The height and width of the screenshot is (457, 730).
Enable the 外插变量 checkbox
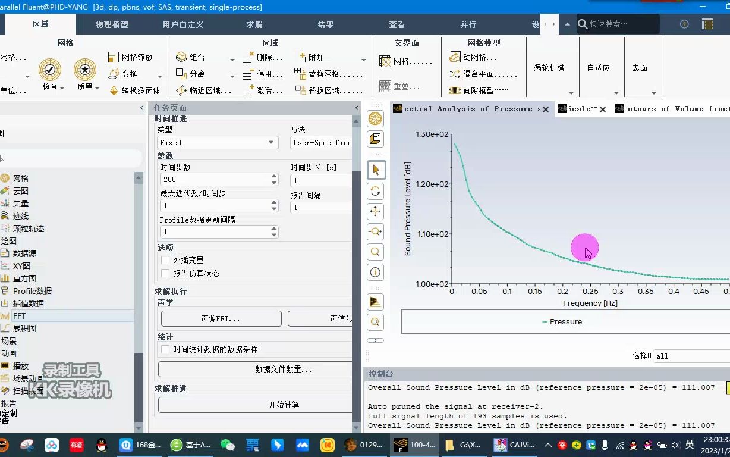pyautogui.click(x=165, y=259)
